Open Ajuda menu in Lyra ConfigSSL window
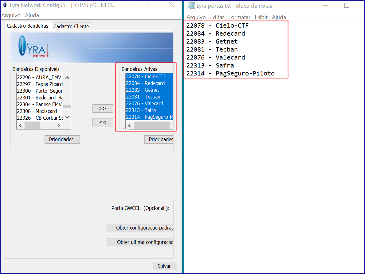Viewport: 365px width, 274px height. point(32,15)
